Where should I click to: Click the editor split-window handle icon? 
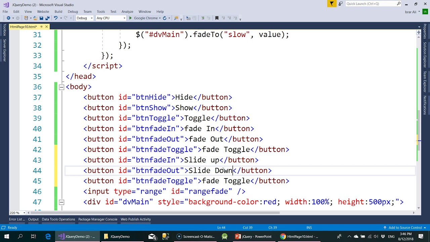419,32
